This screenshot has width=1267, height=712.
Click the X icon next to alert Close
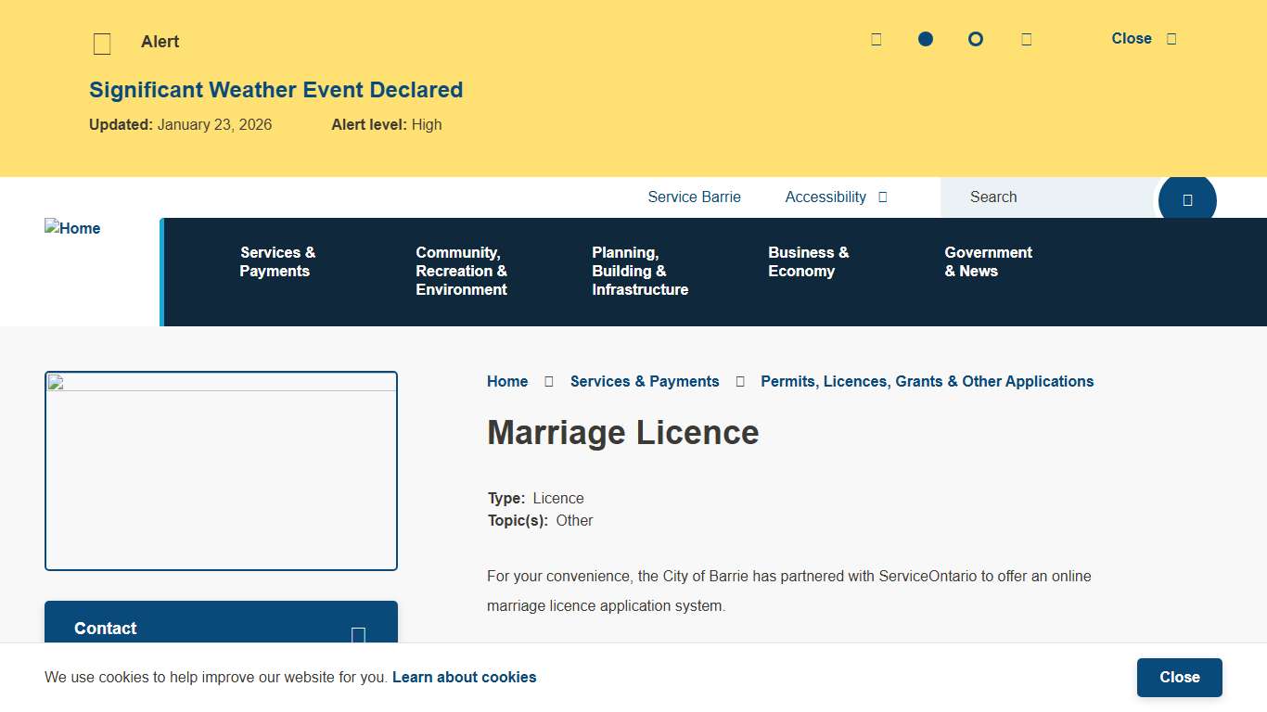click(1171, 39)
